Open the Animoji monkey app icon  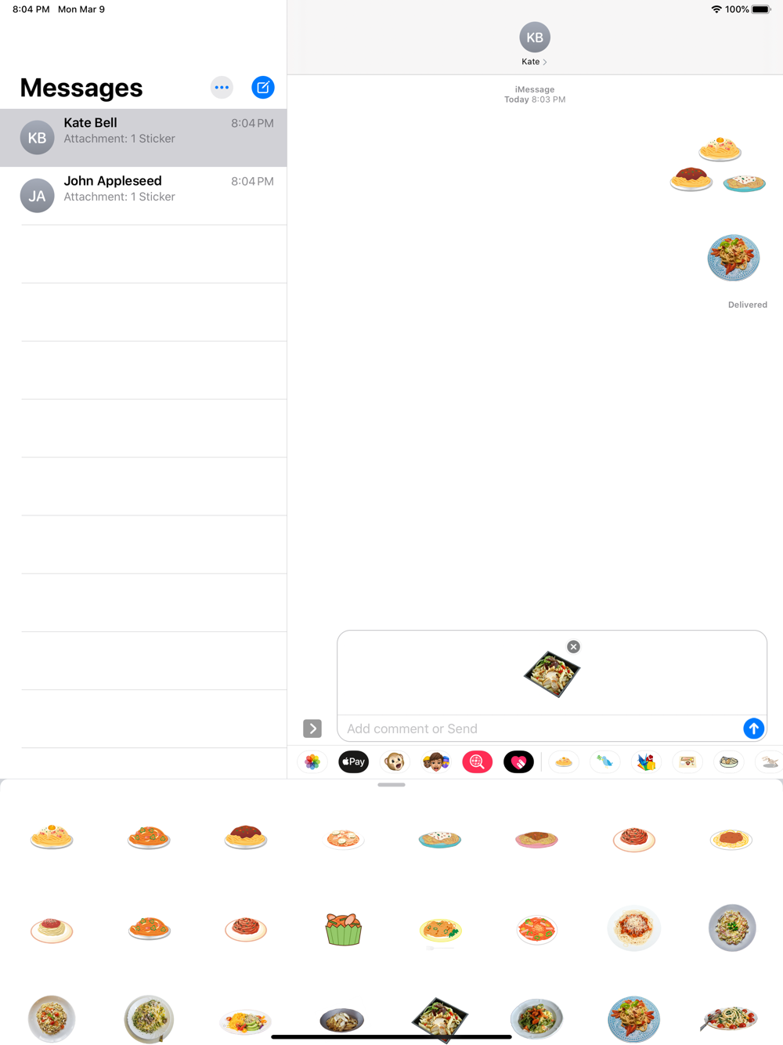[x=395, y=762]
